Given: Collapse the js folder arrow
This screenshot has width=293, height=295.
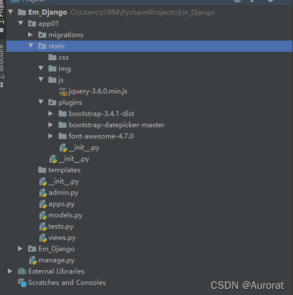Looking at the screenshot, I should click(x=41, y=79).
